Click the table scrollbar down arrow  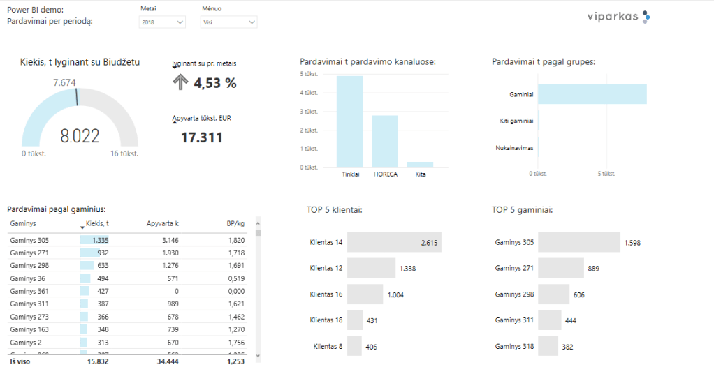257,355
